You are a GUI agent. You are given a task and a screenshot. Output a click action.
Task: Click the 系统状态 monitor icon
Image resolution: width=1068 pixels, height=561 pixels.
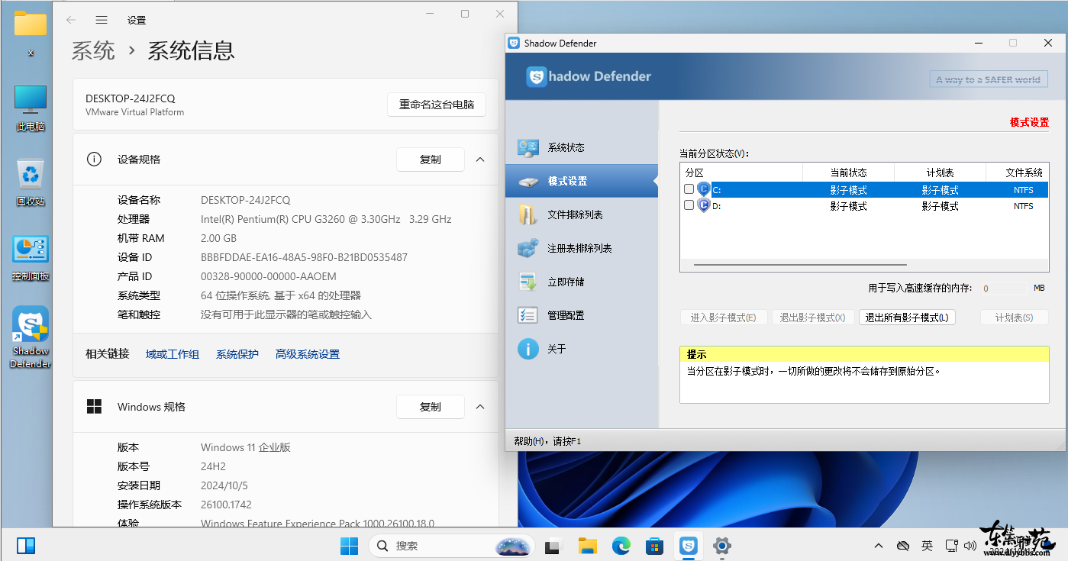pos(528,147)
